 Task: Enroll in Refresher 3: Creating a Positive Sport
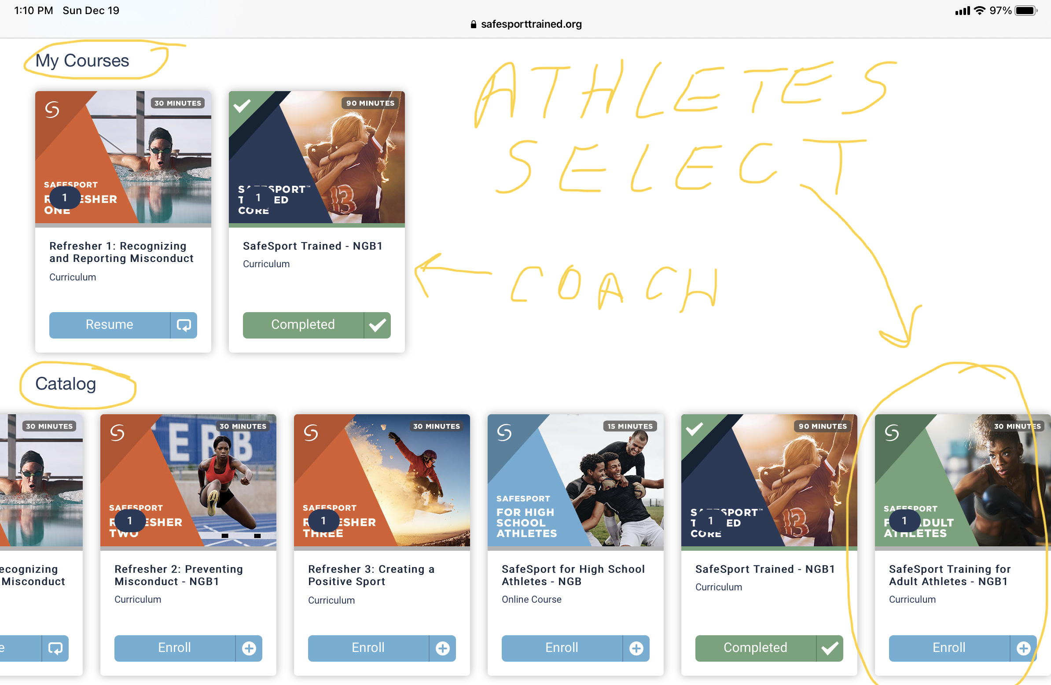pyautogui.click(x=368, y=648)
